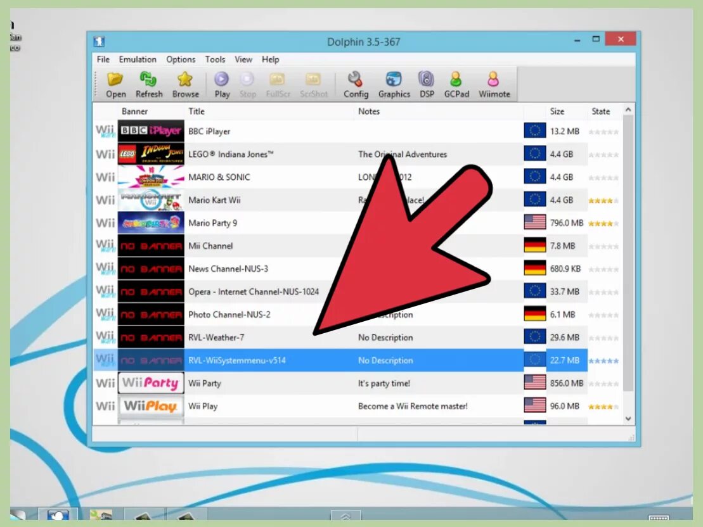Select Opera - Internet Channel-NUS-1024 entry
The height and width of the screenshot is (527, 703).
point(254,292)
